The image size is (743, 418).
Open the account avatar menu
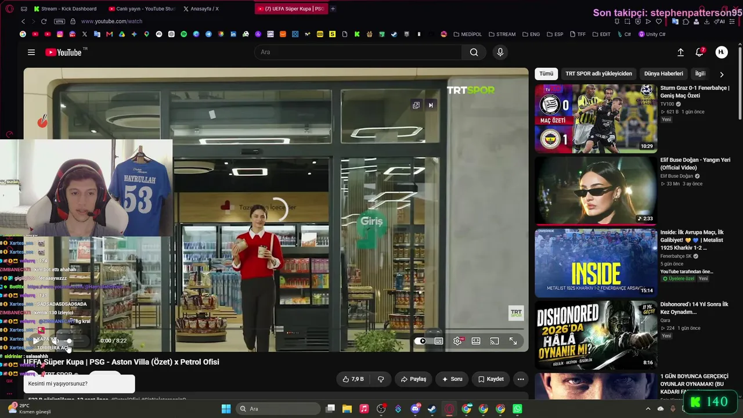pos(722,52)
